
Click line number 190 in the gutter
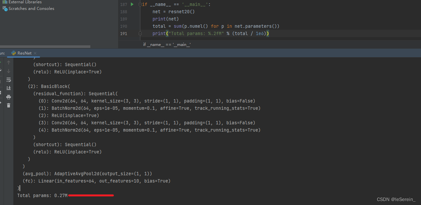coord(123,26)
